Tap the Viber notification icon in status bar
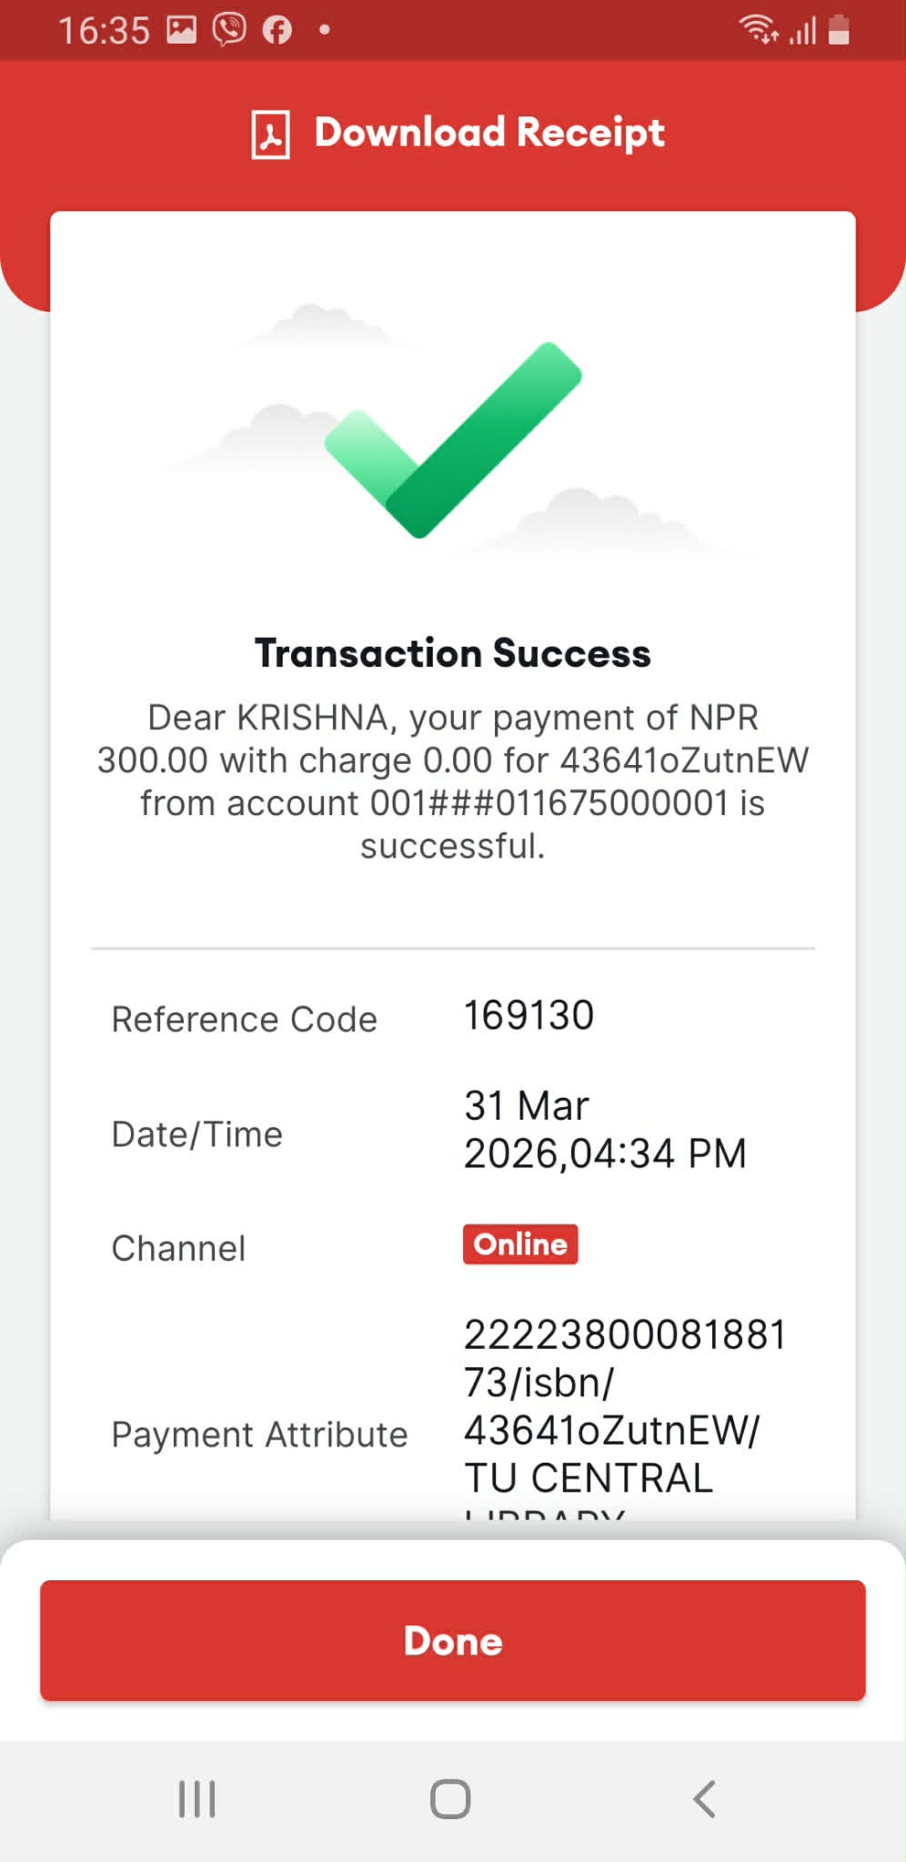Screen dimensions: 906x1862 229,30
